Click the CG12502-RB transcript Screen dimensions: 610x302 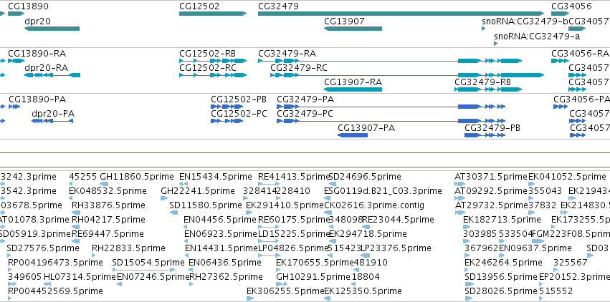[x=213, y=61]
